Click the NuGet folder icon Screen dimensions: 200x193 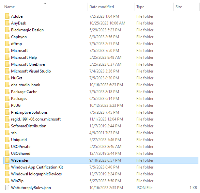click(x=7, y=78)
